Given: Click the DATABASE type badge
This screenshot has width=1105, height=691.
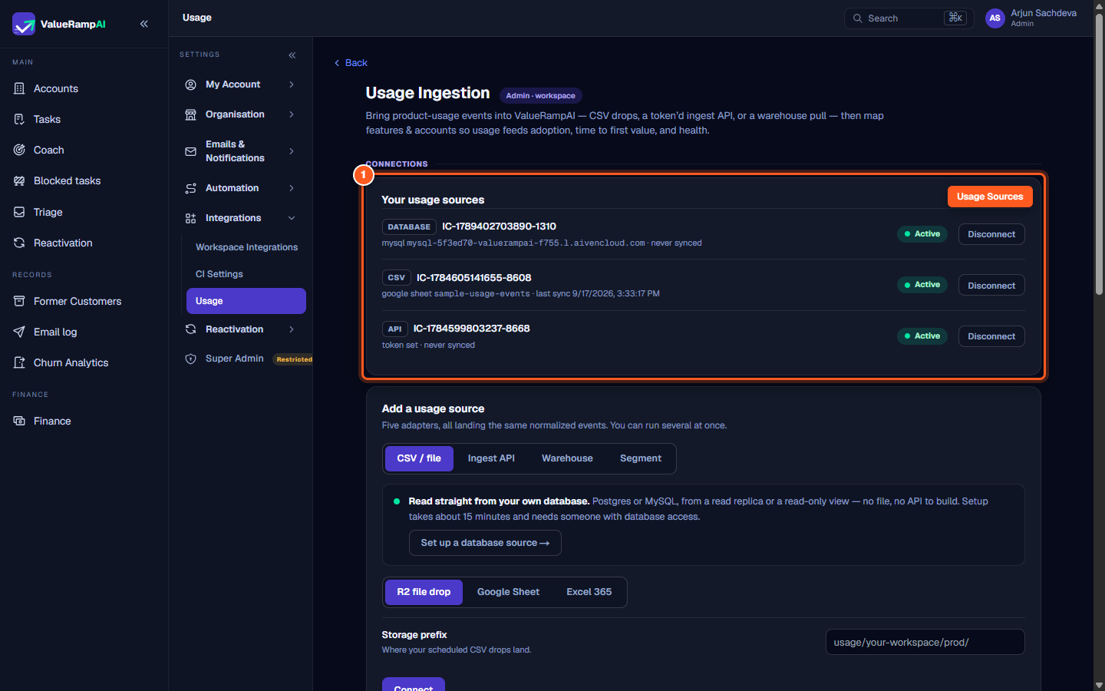Looking at the screenshot, I should pyautogui.click(x=409, y=227).
